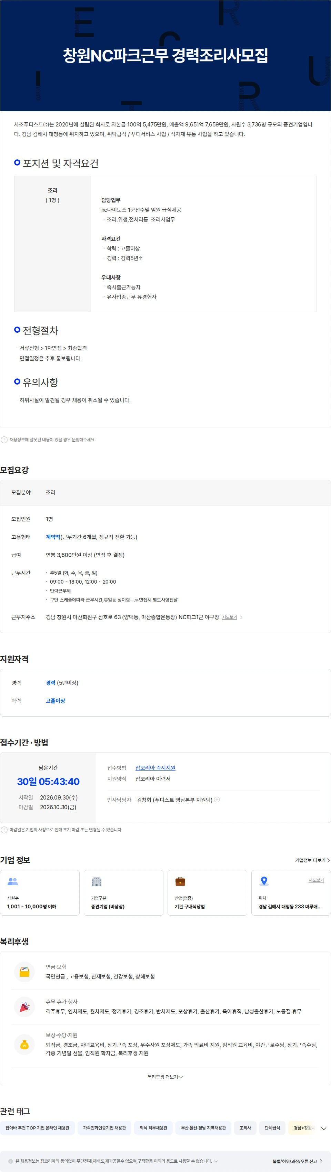This screenshot has width=331, height=1172.
Task: Open 기업정보 더보기
Action: tap(312, 860)
